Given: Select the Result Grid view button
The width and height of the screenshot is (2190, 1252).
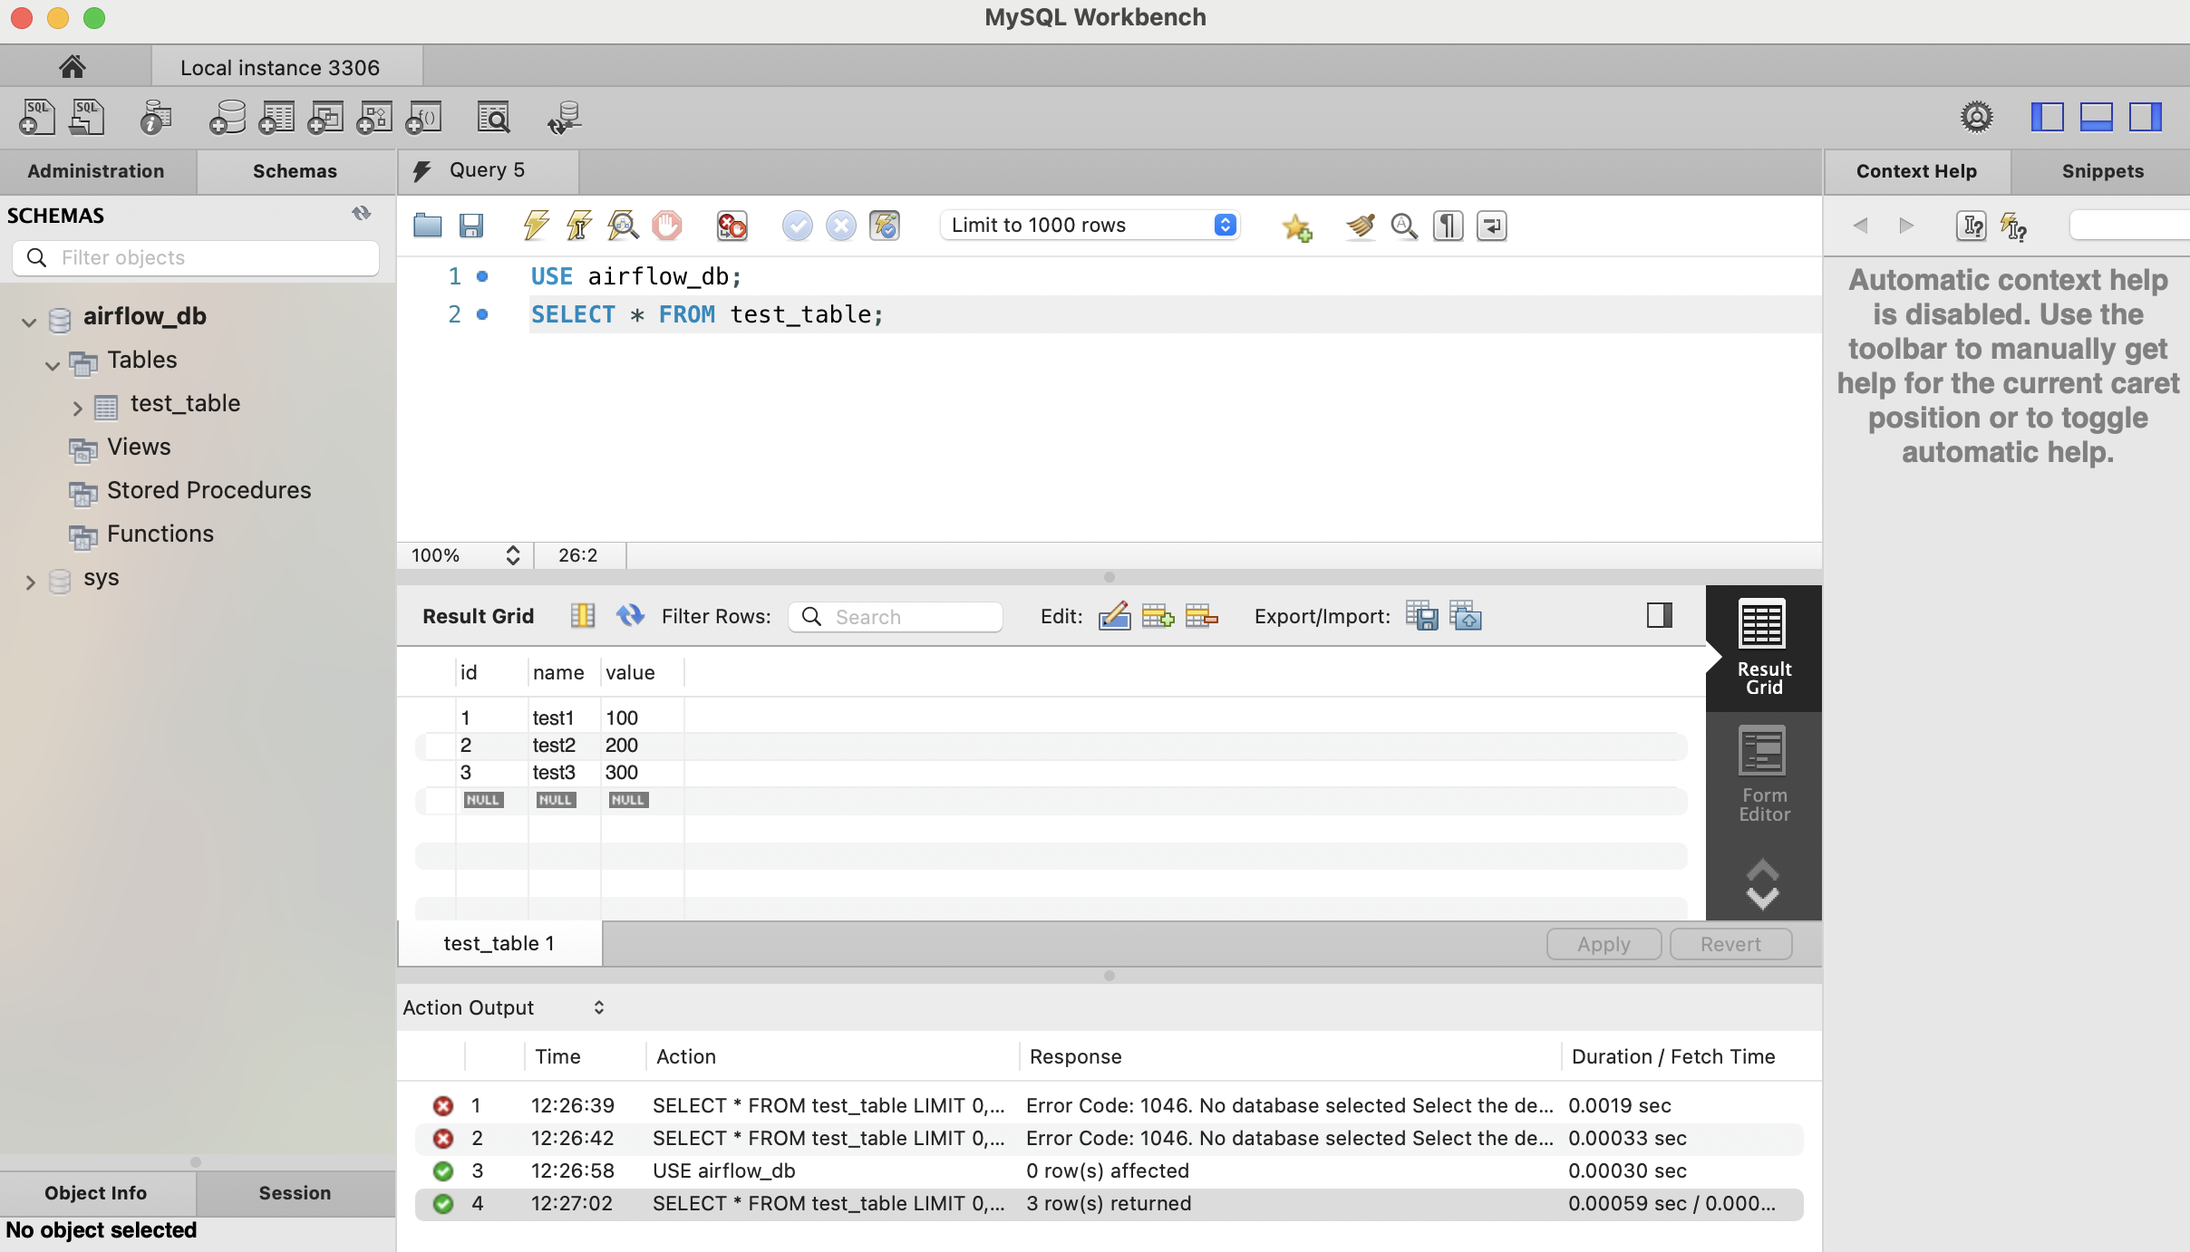Looking at the screenshot, I should [1763, 648].
